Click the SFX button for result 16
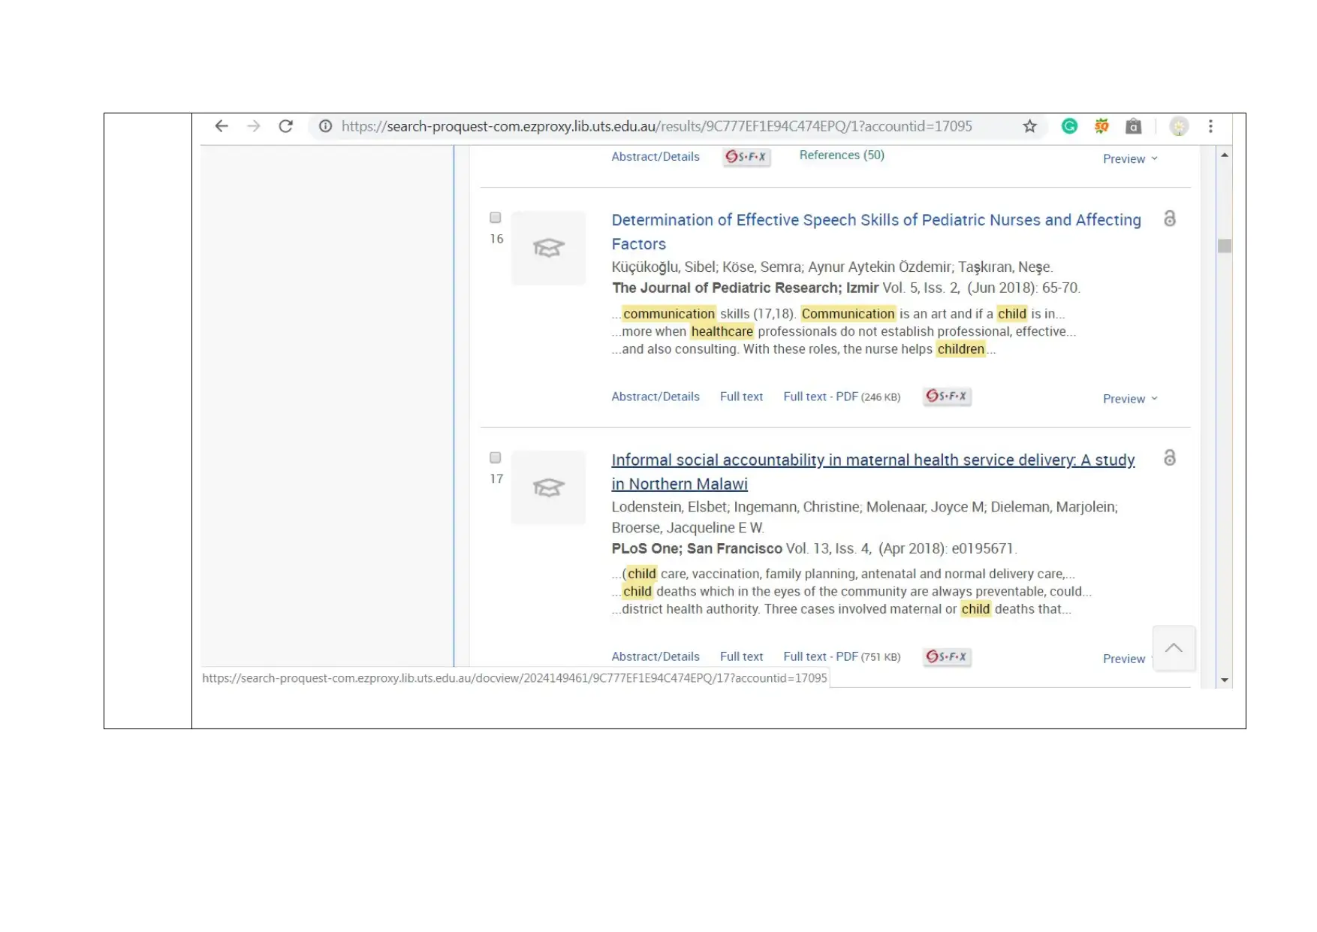 pos(947,396)
